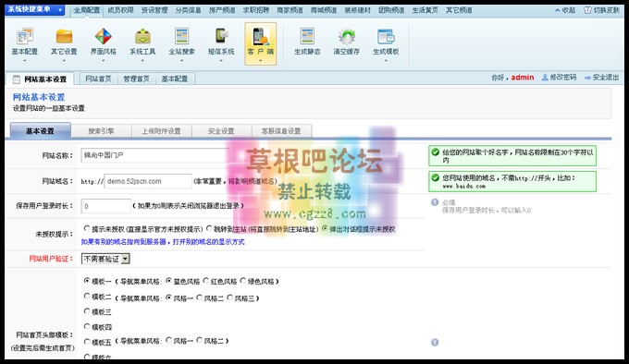
Task: Select 模板三 radio button
Action: pyautogui.click(x=87, y=310)
